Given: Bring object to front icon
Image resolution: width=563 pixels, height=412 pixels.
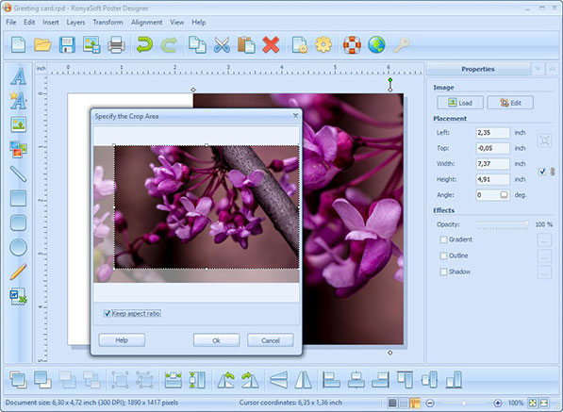Looking at the screenshot, I should [x=18, y=380].
